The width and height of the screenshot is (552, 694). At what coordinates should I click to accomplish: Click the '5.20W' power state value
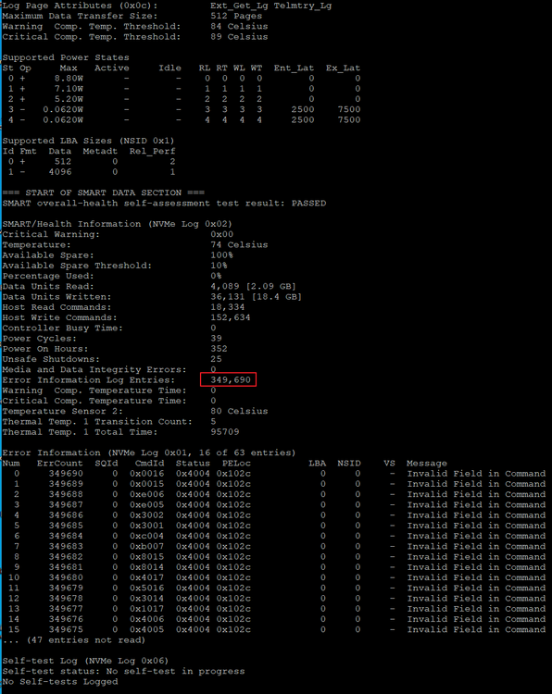69,99
